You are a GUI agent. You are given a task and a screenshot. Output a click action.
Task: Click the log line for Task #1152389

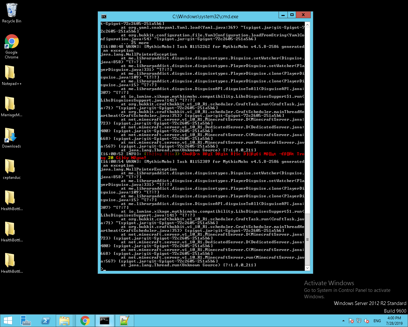(202, 163)
